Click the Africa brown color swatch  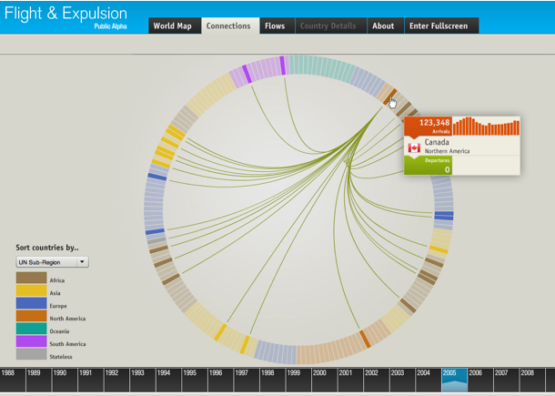click(x=31, y=278)
